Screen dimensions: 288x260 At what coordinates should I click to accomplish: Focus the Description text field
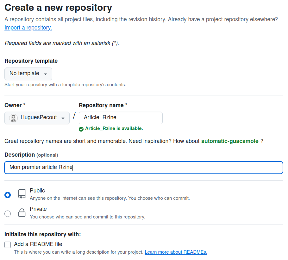pyautogui.click(x=143, y=167)
